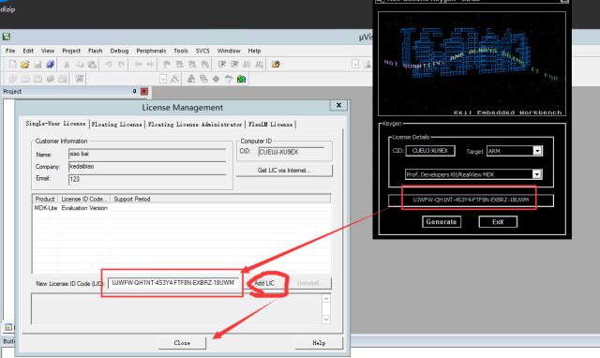Screen dimensions: 600x358
Task: Open Options for Target wand icon
Action: point(175,79)
